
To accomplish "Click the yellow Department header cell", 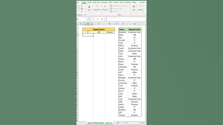I will coord(99,29).
